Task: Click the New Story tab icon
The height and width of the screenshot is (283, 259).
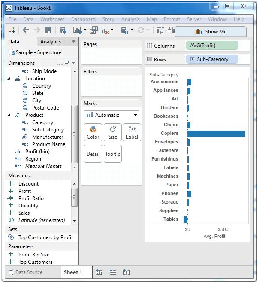Action: (x=126, y=272)
